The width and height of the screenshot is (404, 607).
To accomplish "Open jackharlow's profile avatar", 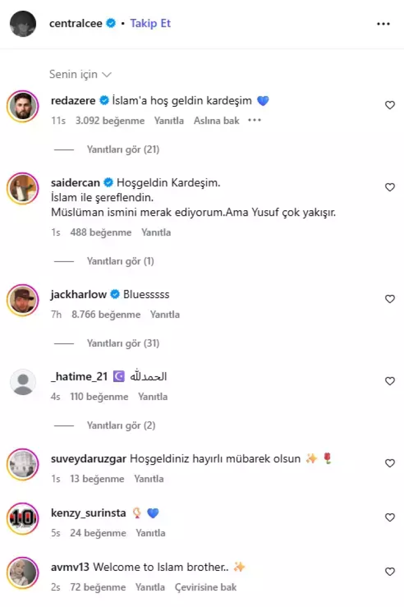I will click(23, 300).
